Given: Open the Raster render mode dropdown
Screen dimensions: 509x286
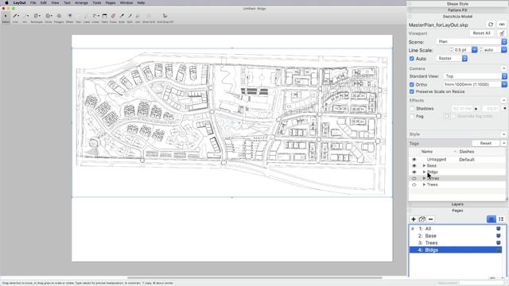Looking at the screenshot, I should [x=452, y=58].
